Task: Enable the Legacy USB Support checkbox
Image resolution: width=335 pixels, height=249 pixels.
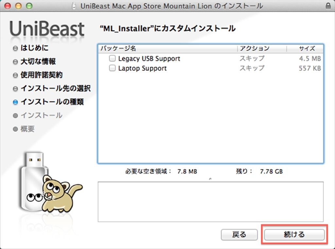Action: [x=112, y=58]
